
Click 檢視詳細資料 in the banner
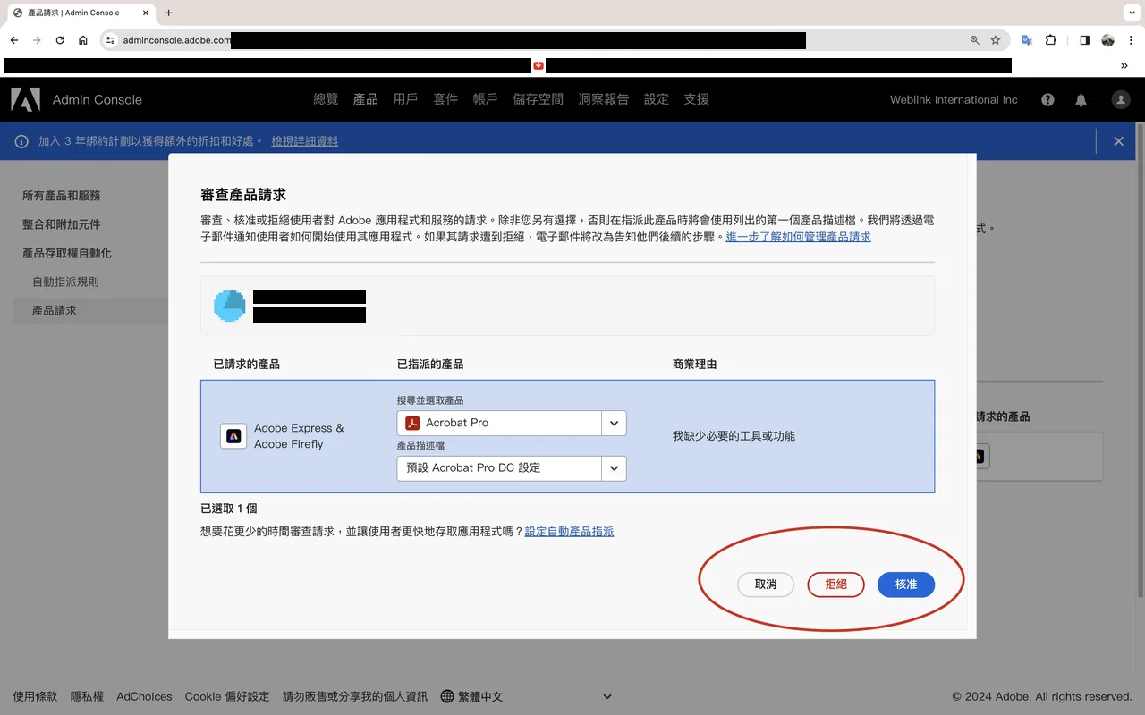[305, 141]
